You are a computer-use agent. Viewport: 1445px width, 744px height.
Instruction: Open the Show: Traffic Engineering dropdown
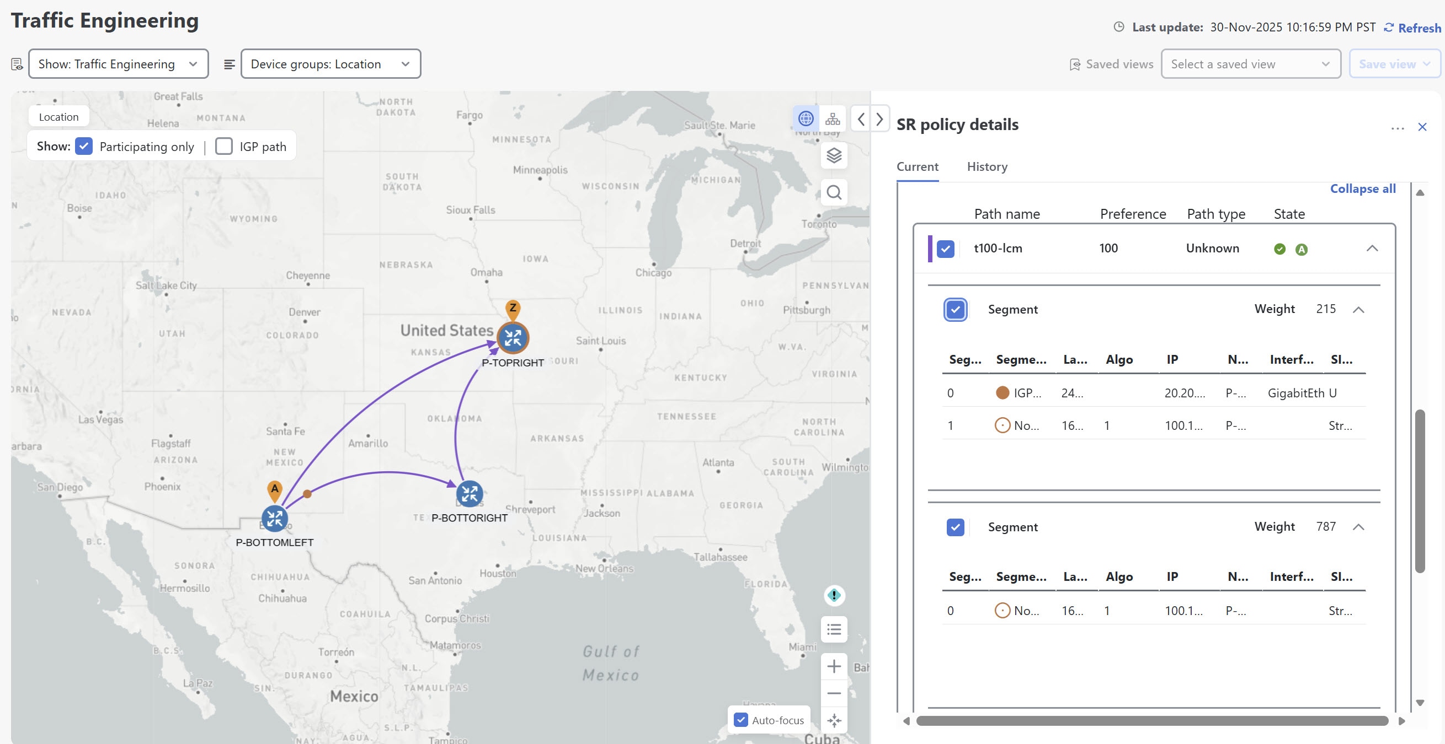pyautogui.click(x=119, y=64)
